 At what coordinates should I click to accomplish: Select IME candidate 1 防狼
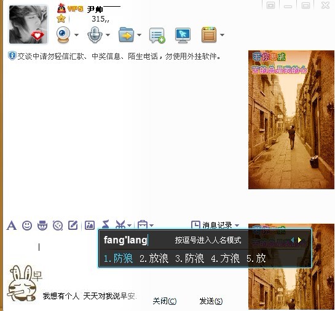pos(118,258)
